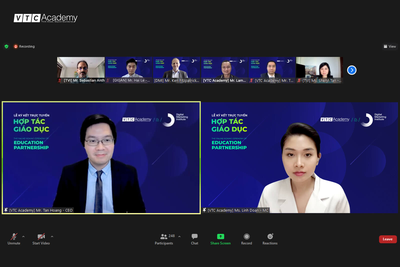The width and height of the screenshot is (400, 267).
Task: Expand audio options arrow beside Unmute
Action: click(x=23, y=236)
